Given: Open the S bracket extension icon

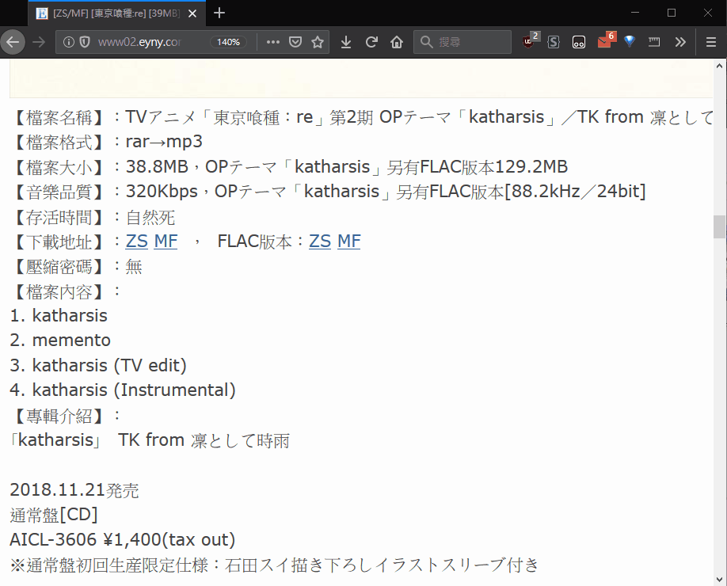Looking at the screenshot, I should click(553, 42).
